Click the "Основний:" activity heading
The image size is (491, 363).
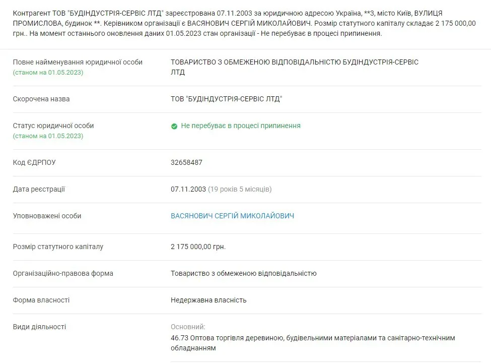point(188,327)
